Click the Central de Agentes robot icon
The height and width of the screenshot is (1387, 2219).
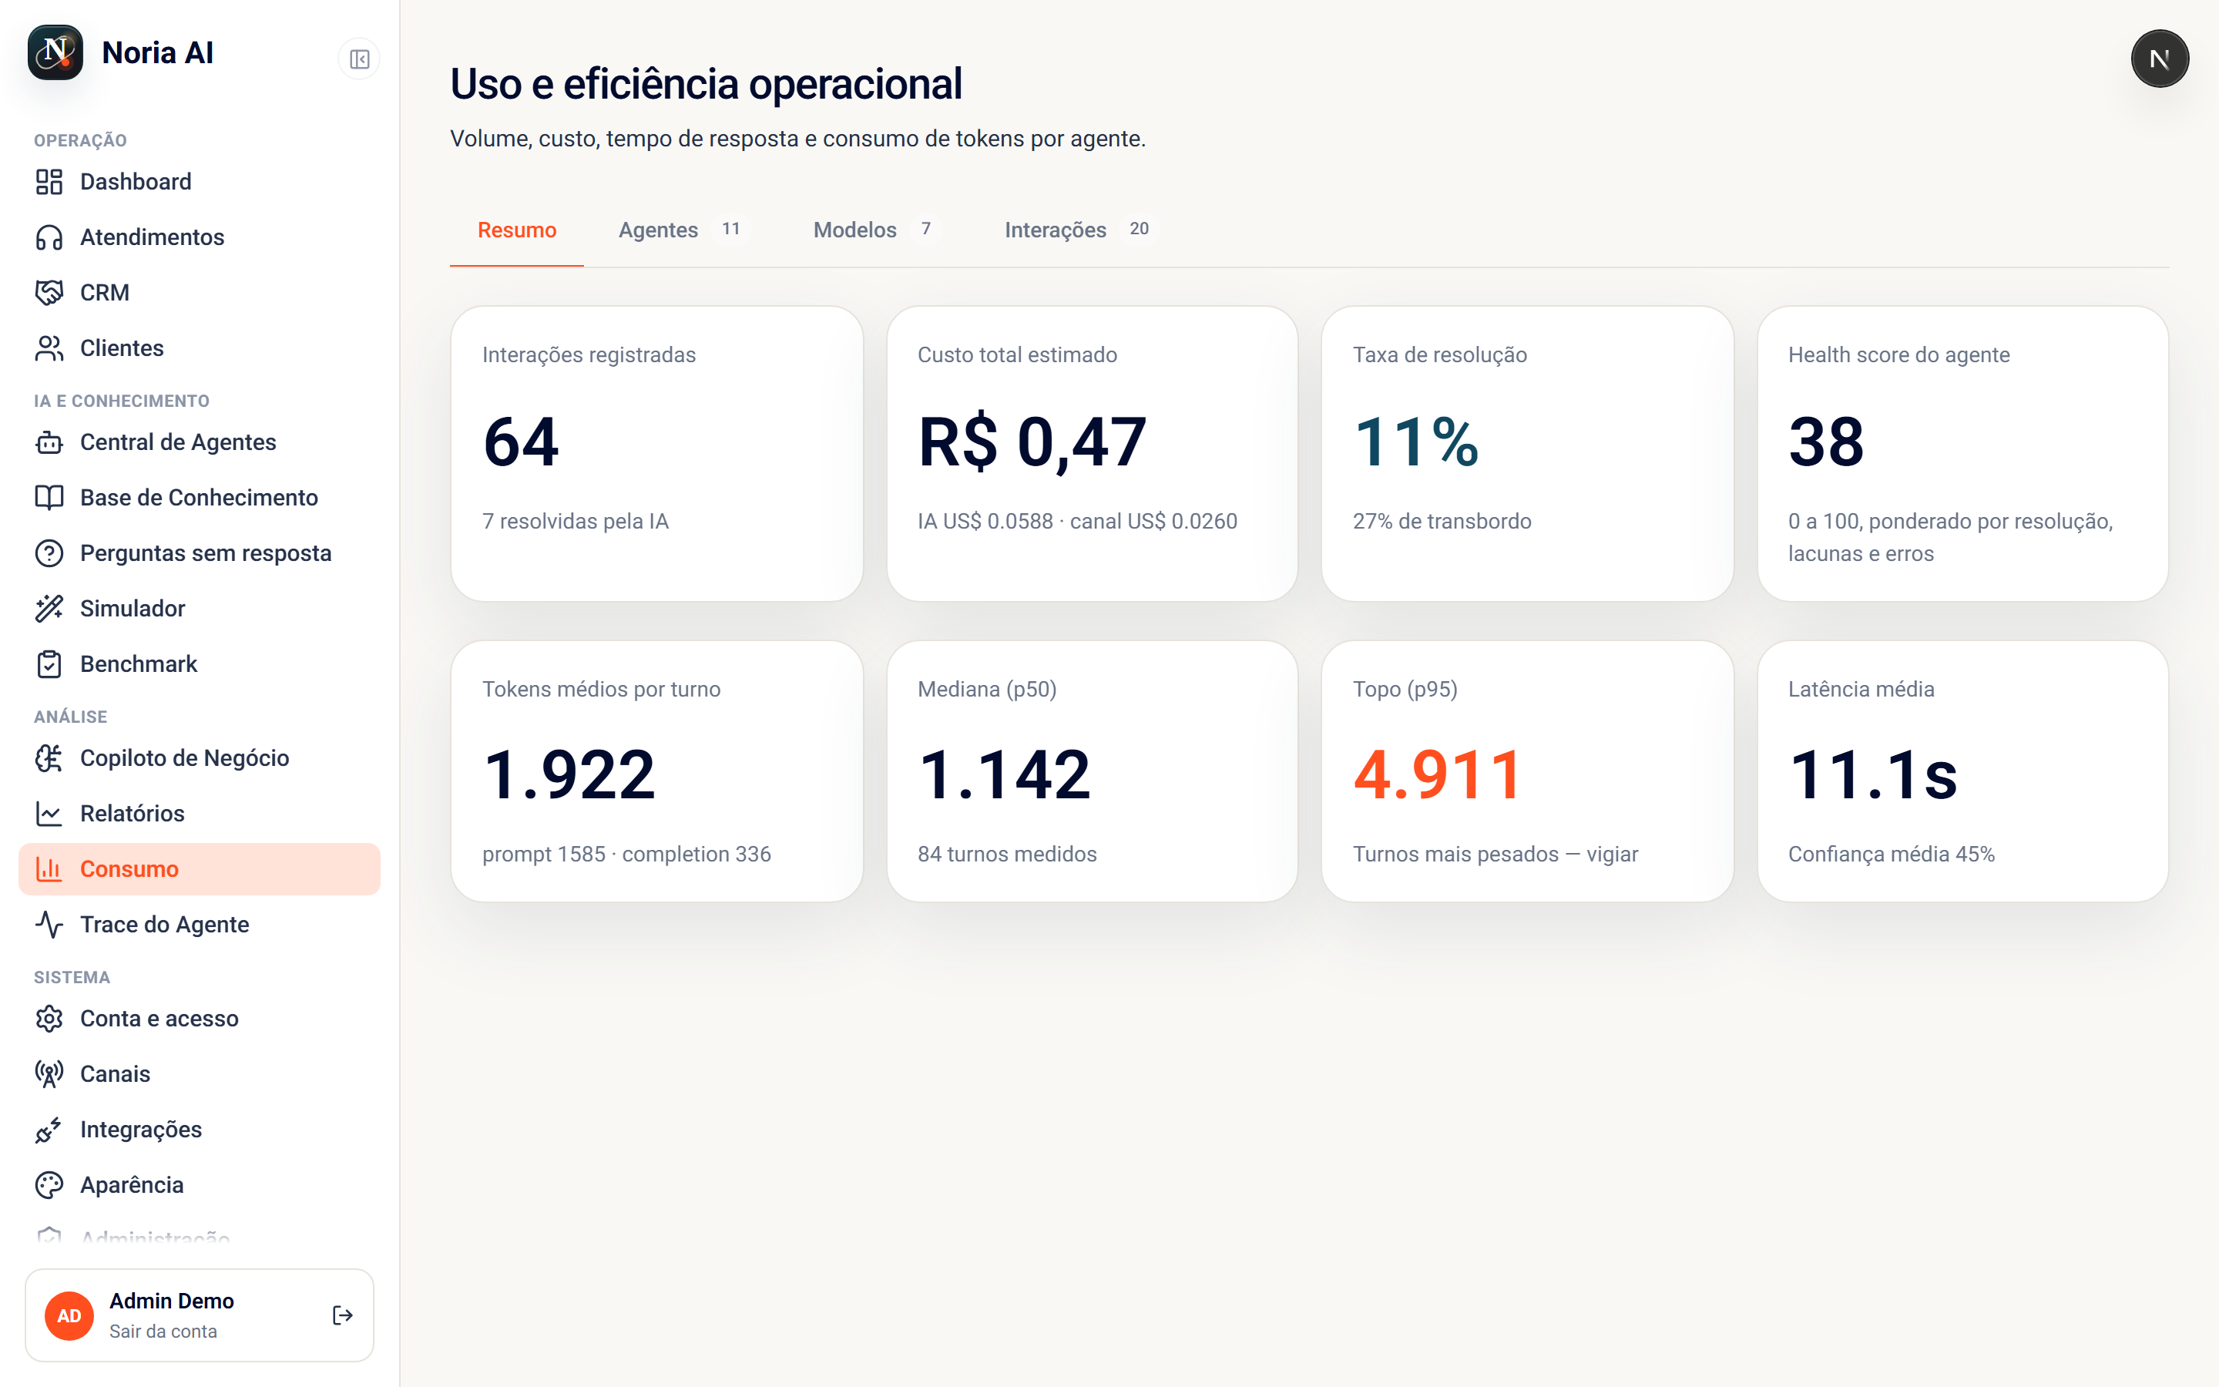[49, 442]
